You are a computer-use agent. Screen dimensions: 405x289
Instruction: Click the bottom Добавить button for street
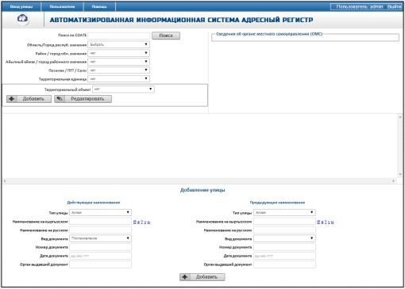[x=202, y=277]
